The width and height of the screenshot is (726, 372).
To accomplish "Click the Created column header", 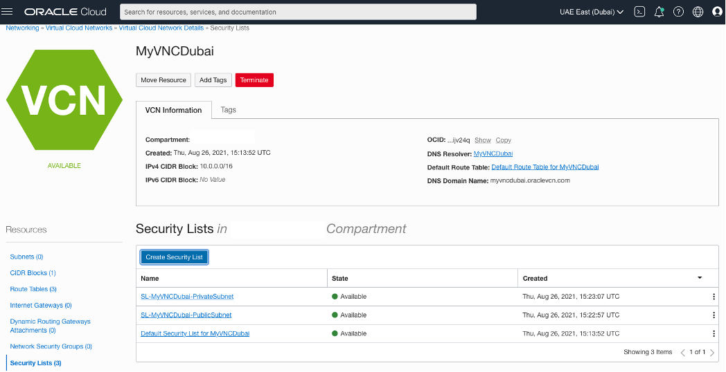I will coord(535,278).
